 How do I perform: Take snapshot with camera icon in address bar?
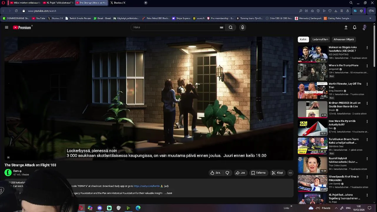[312, 11]
